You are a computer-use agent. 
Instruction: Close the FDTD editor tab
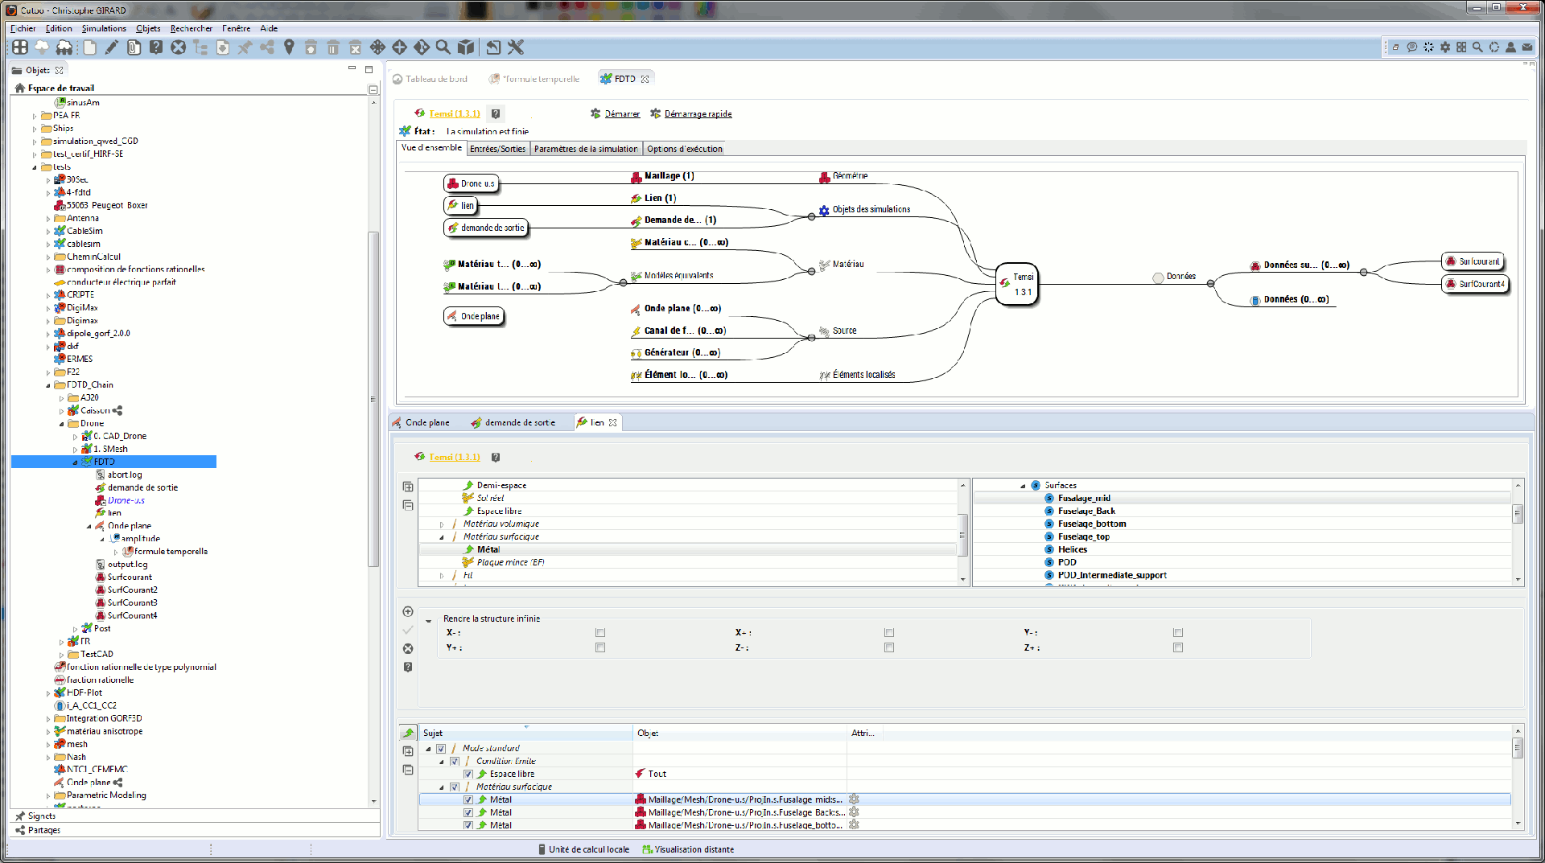pyautogui.click(x=645, y=79)
